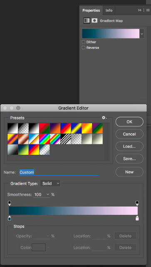This screenshot has width=151, height=267.
Task: Choose the teal-green-yellow gradient preset
Action: pos(23,150)
